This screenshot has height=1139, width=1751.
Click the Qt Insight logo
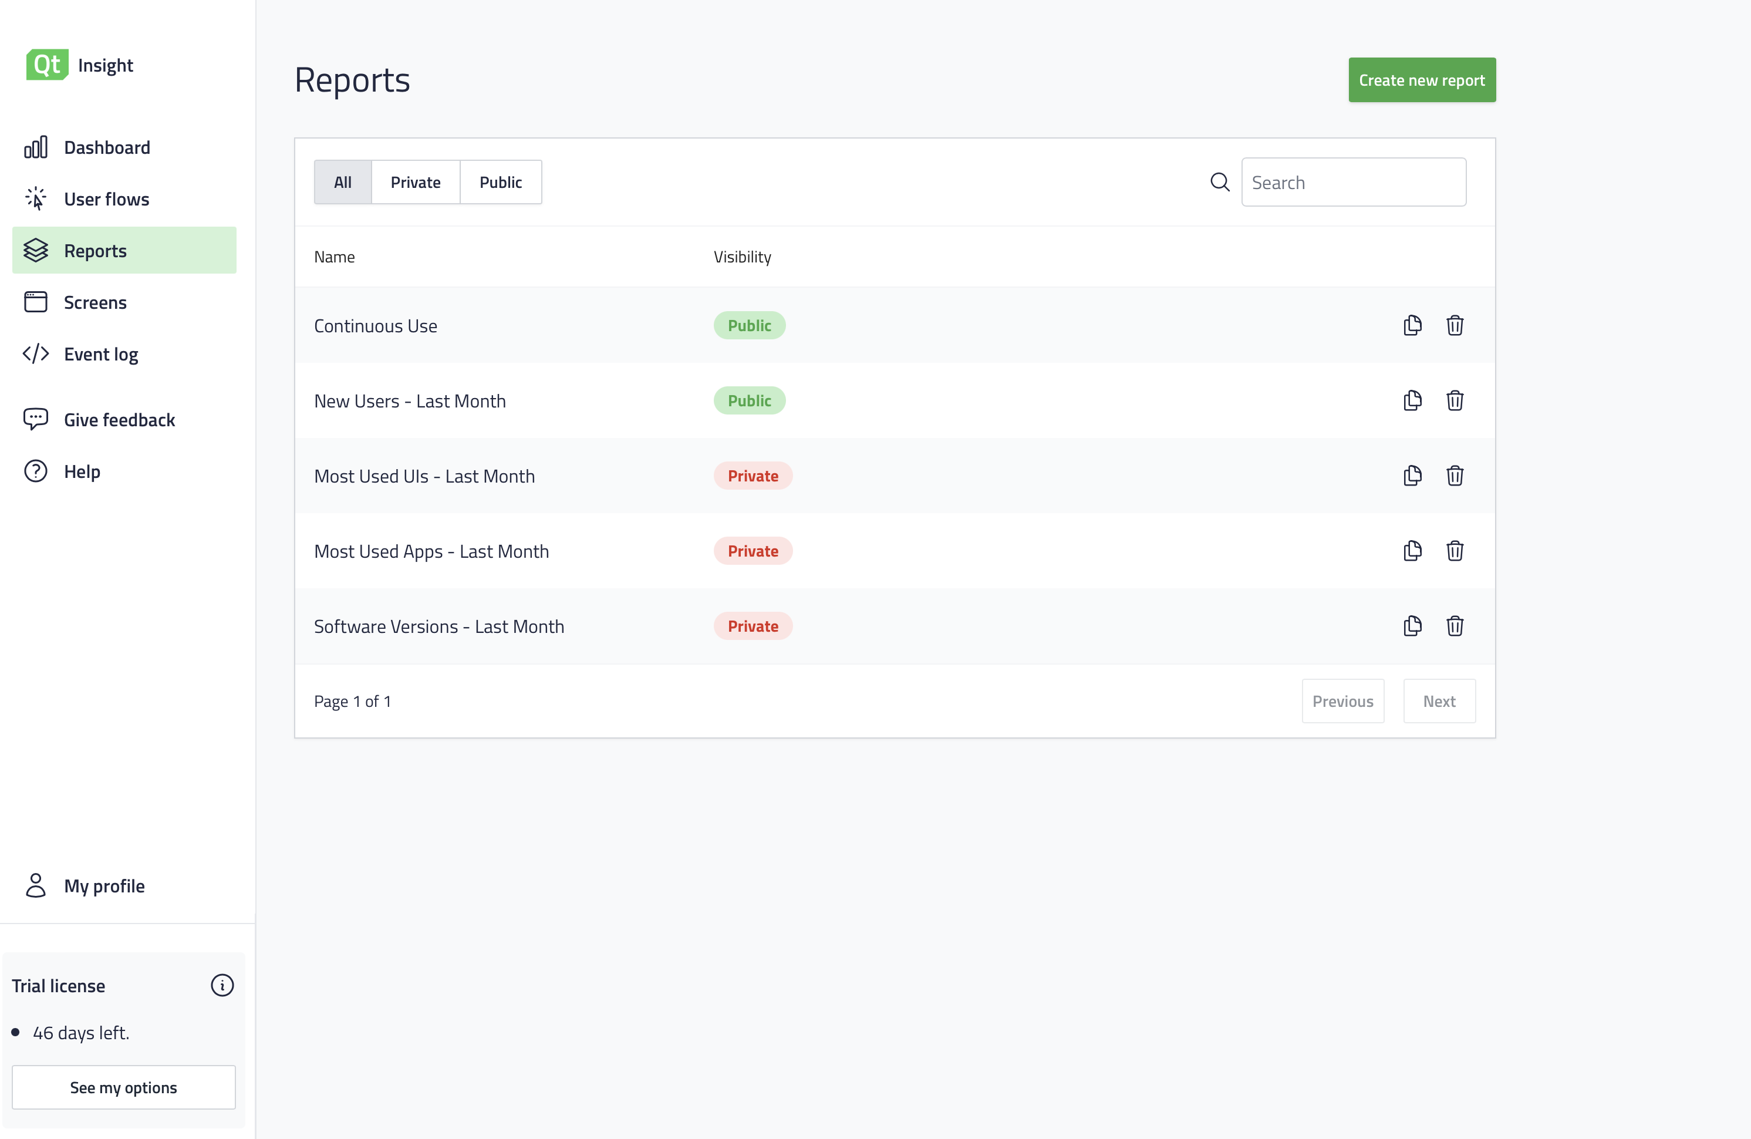tap(79, 65)
